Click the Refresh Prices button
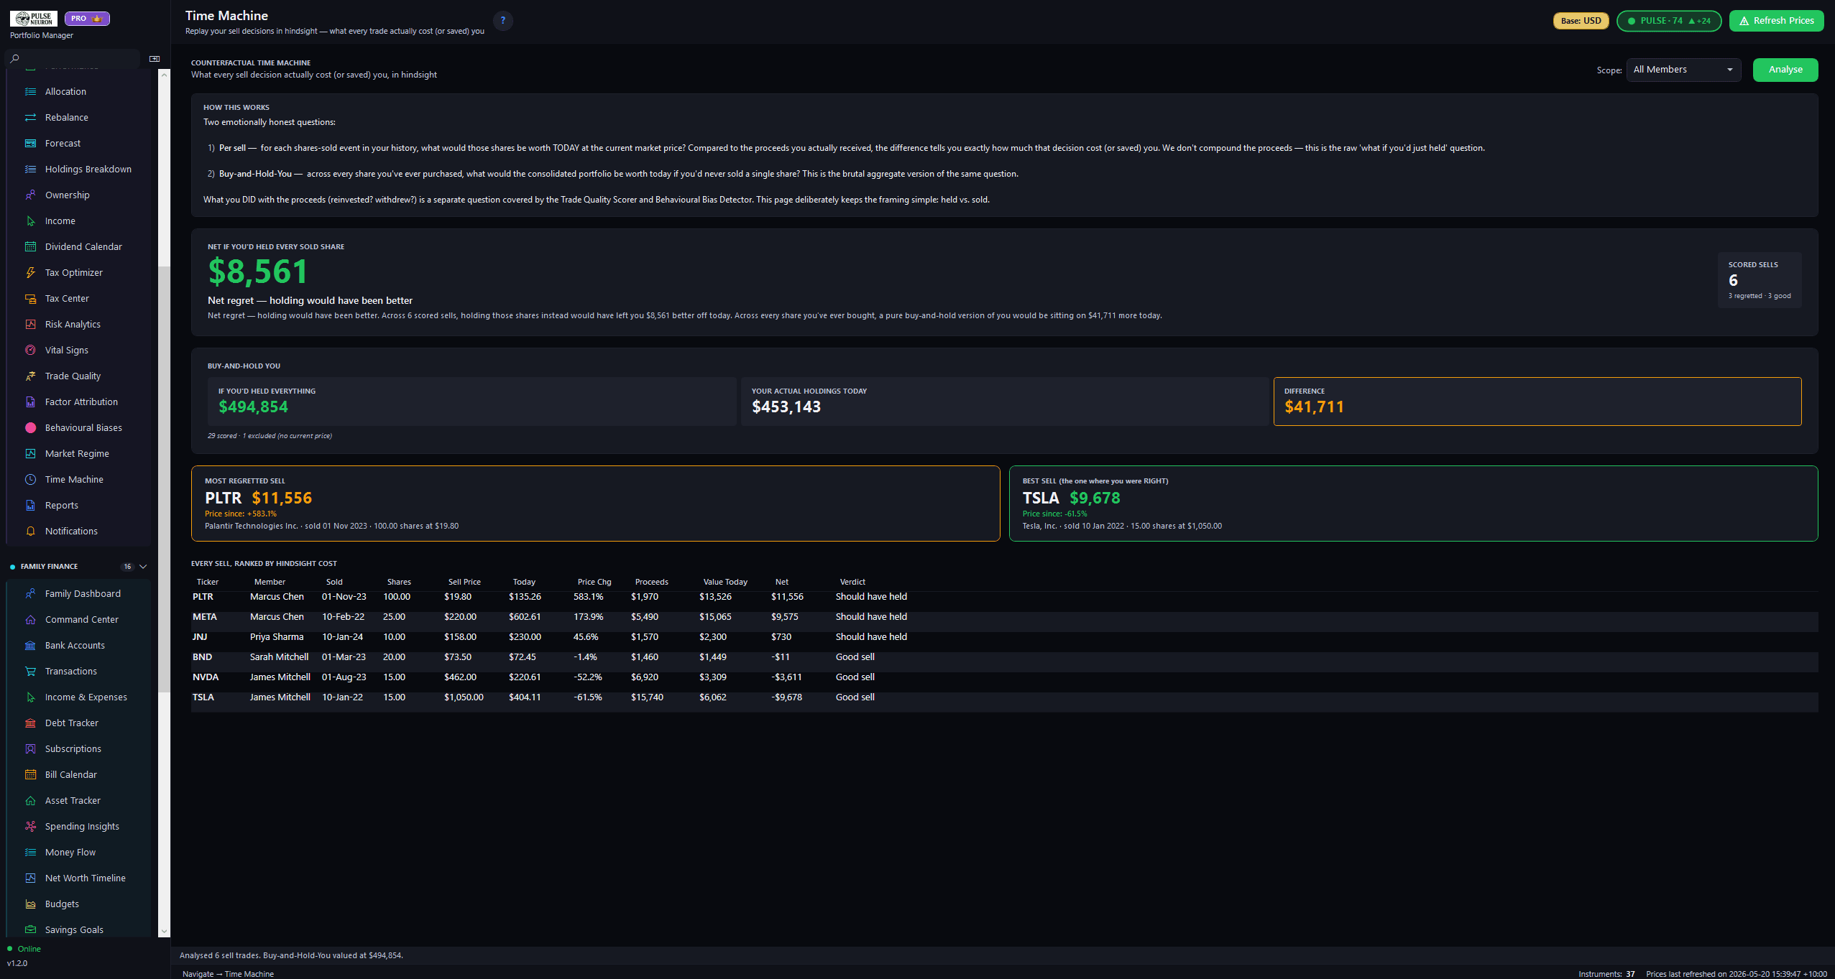Viewport: 1835px width, 979px height. coord(1776,21)
